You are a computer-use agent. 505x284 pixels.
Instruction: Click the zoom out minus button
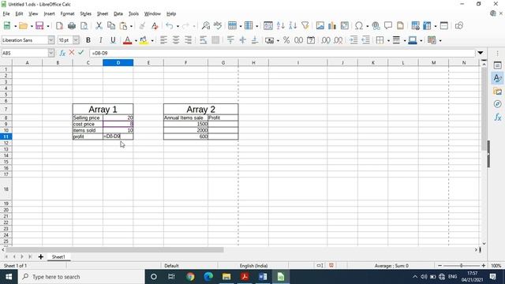[440, 266]
